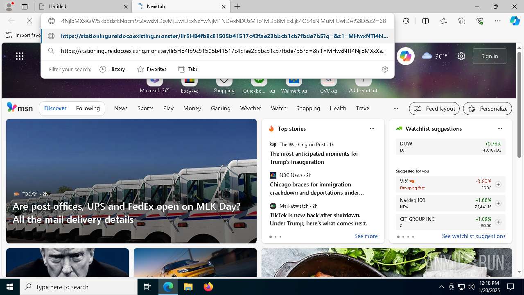
Task: Open the DOW index row
Action: click(x=450, y=147)
